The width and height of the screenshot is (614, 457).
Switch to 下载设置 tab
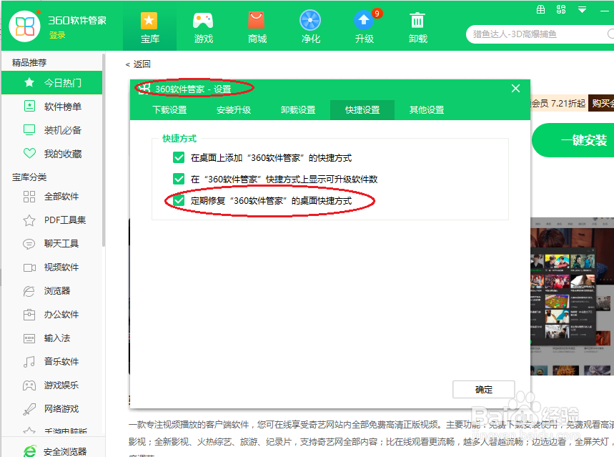[169, 109]
